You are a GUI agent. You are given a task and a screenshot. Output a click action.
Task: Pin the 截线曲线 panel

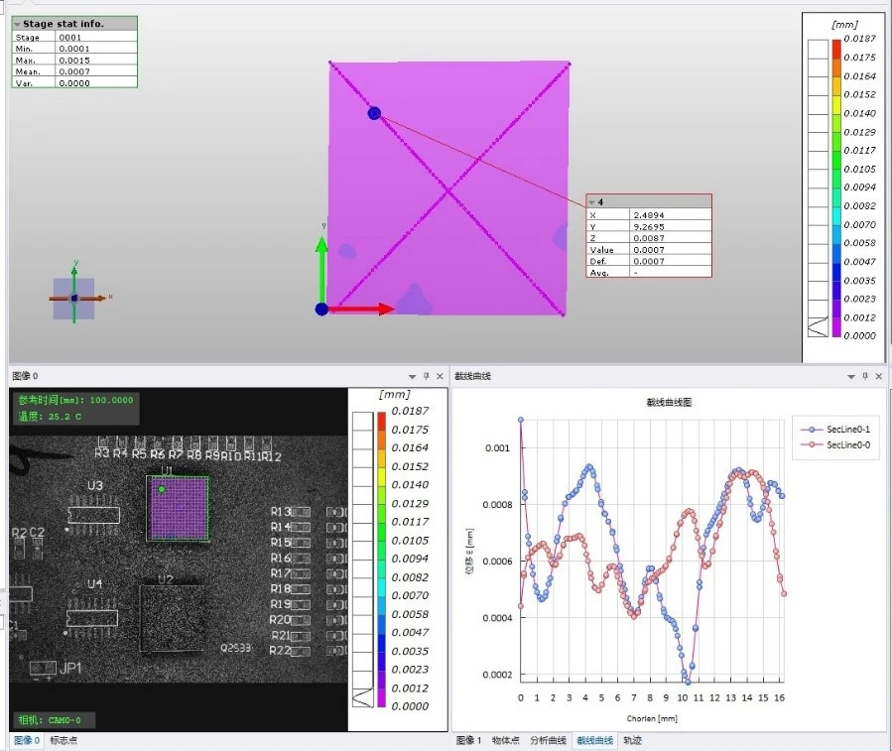(x=865, y=376)
